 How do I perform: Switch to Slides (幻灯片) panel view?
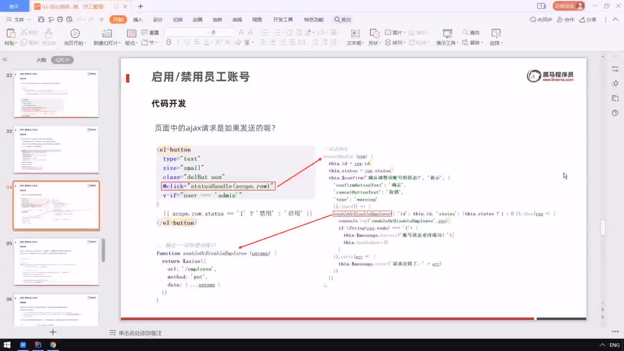[62, 60]
